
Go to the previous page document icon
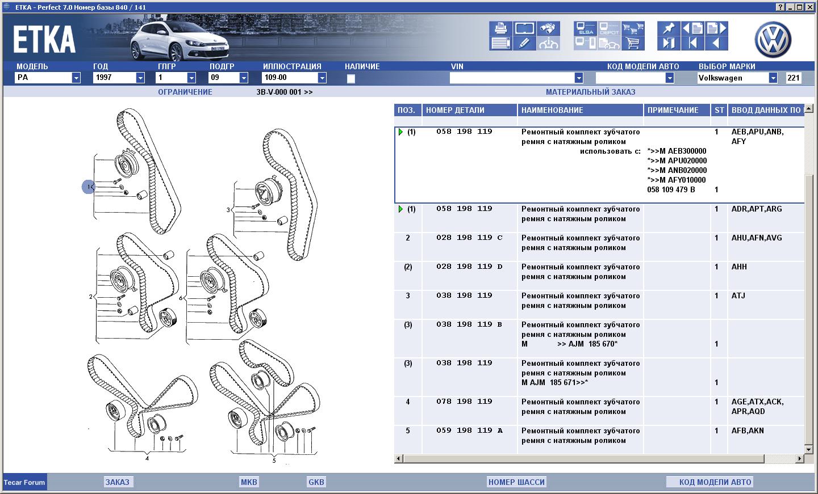(x=692, y=28)
